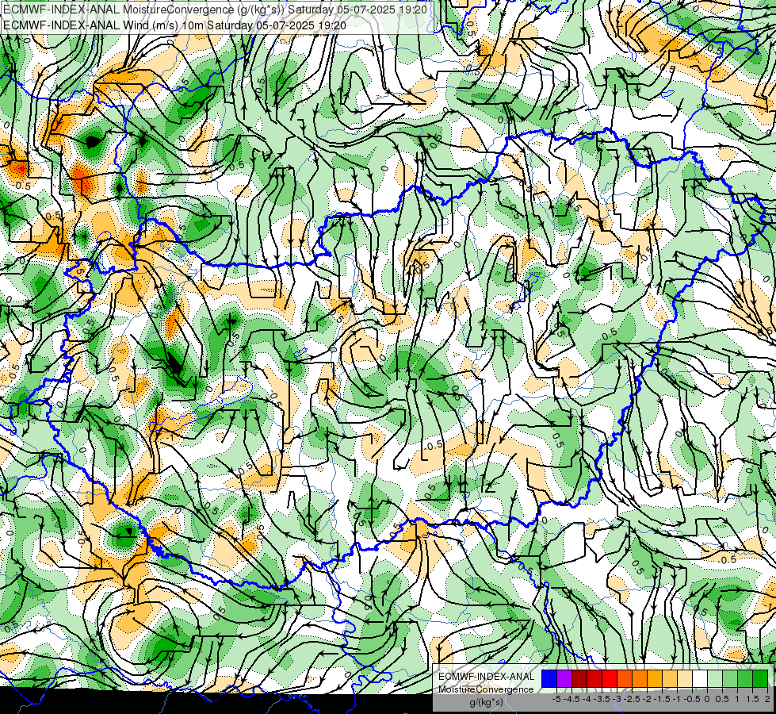Click the Wind 10m title line at top
The width and height of the screenshot is (776, 714).
[174, 25]
